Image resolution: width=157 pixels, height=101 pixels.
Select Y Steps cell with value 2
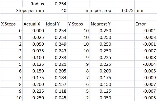tap(79, 97)
